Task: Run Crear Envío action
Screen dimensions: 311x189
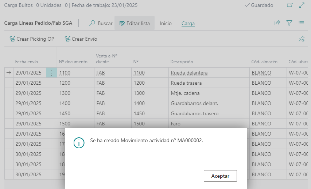Action: [81, 39]
